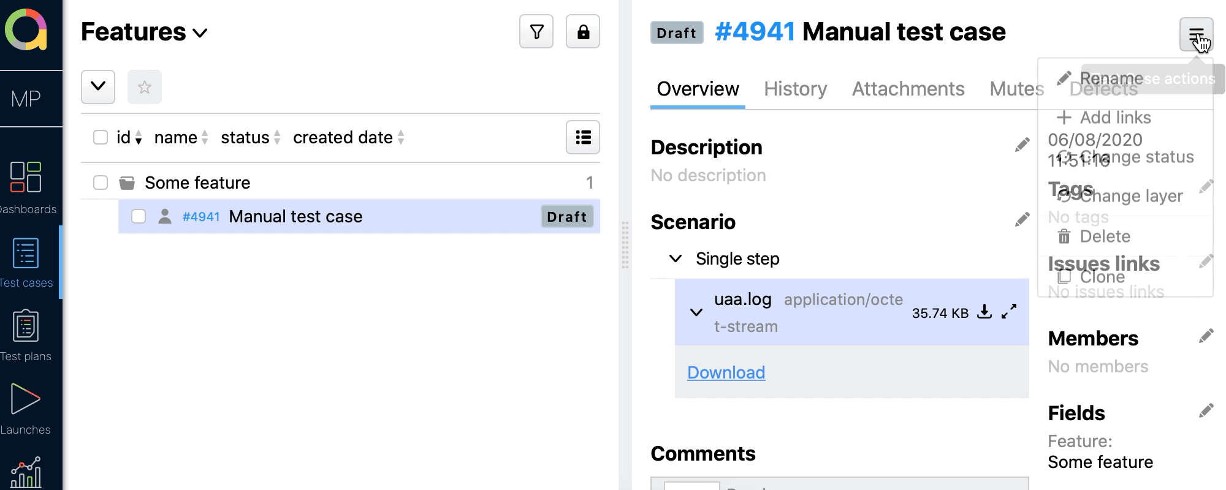This screenshot has height=490, width=1226.
Task: Collapse the uaa.log attachment chevron
Action: coord(696,312)
